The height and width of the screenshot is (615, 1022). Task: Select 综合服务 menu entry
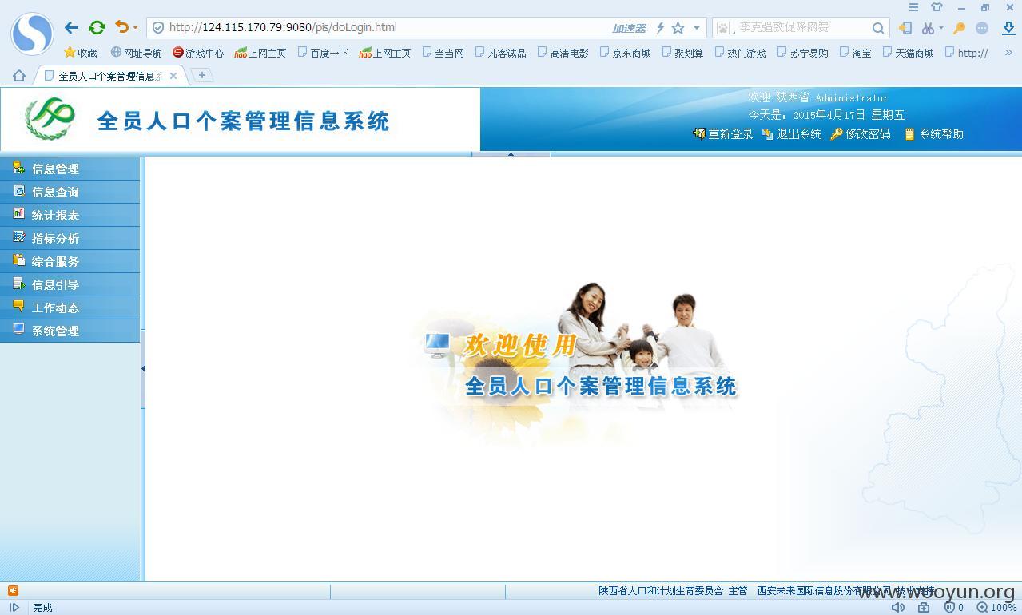coord(70,261)
